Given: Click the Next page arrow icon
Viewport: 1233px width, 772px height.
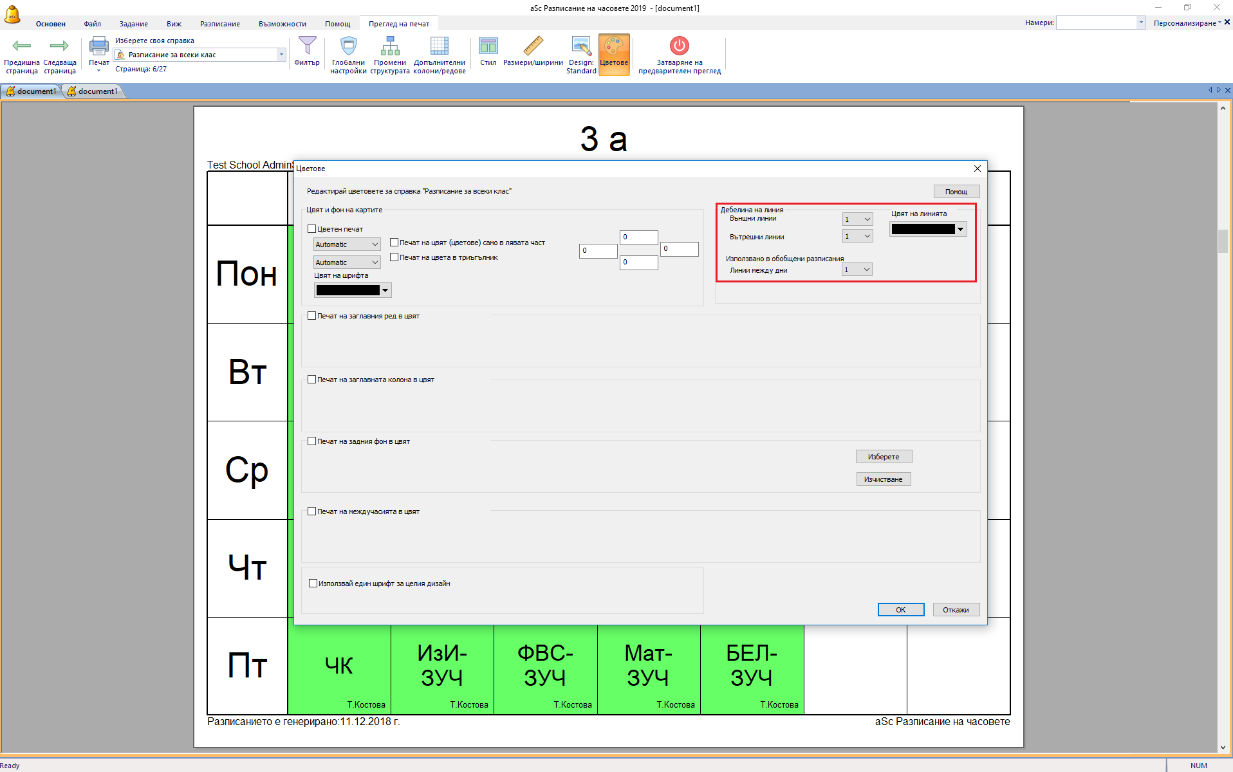Looking at the screenshot, I should coord(59,46).
